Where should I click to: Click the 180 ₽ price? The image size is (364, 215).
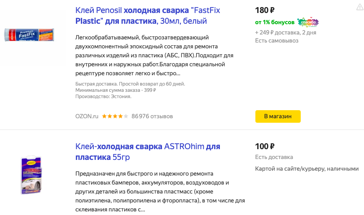point(265,10)
